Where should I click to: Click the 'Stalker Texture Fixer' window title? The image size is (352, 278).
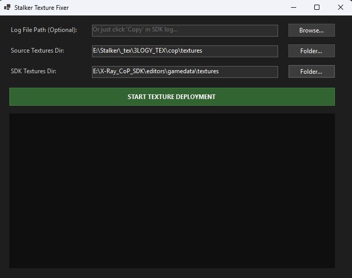41,8
